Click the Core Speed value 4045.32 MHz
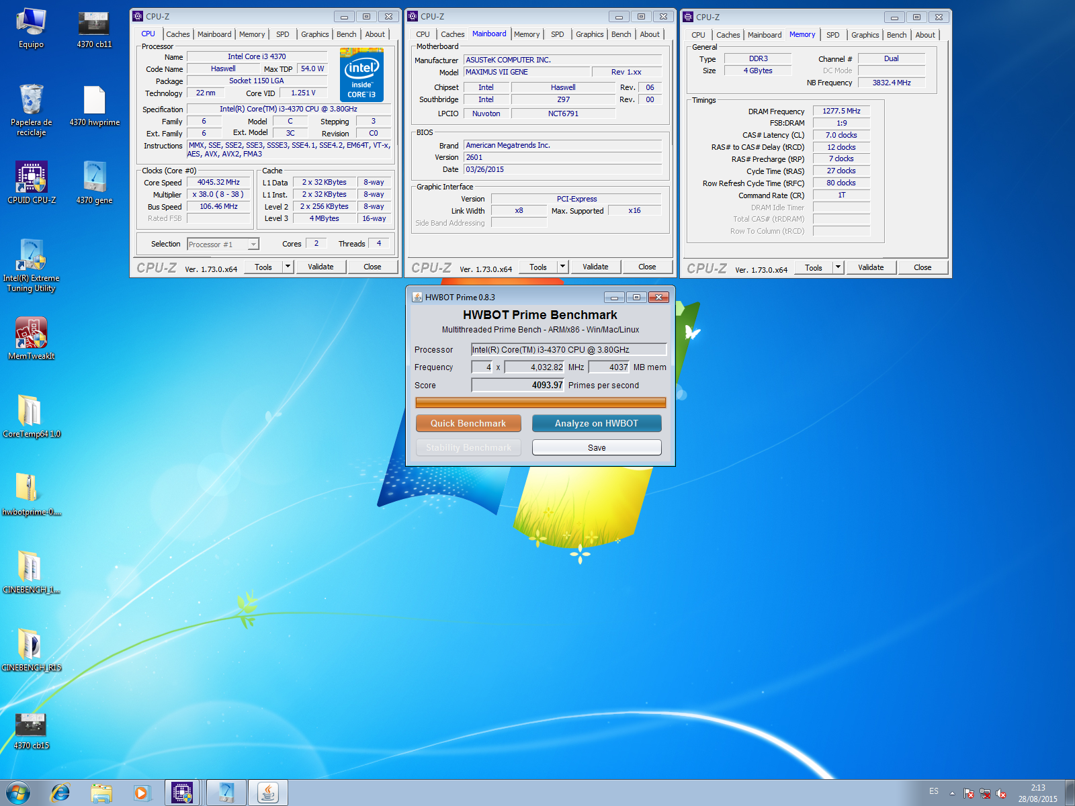 click(218, 182)
